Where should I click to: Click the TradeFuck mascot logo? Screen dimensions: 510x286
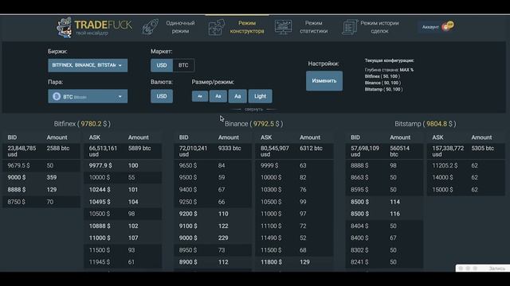(64, 27)
